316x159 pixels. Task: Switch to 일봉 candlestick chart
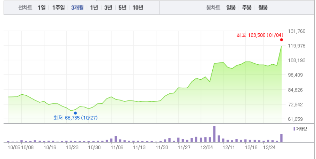pos(231,8)
